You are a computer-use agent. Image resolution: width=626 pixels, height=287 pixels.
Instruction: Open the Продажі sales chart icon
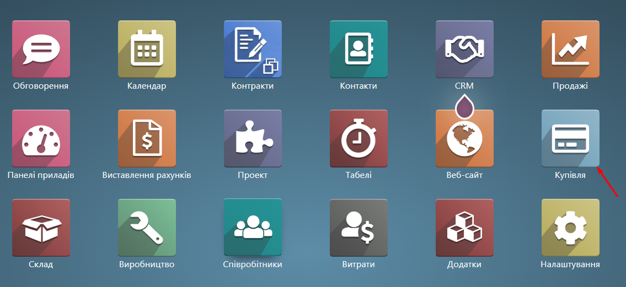point(570,49)
